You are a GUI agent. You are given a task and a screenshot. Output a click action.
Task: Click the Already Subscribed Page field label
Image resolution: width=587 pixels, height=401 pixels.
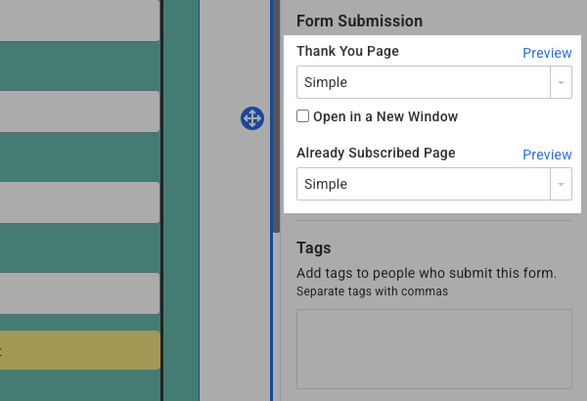coord(376,153)
